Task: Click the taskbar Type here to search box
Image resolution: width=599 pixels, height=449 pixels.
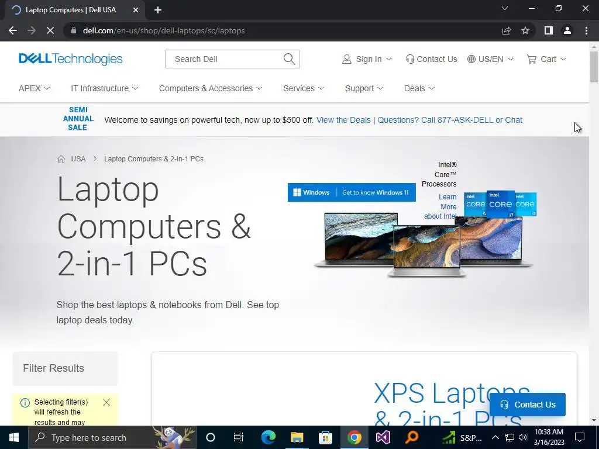Action: (x=112, y=437)
